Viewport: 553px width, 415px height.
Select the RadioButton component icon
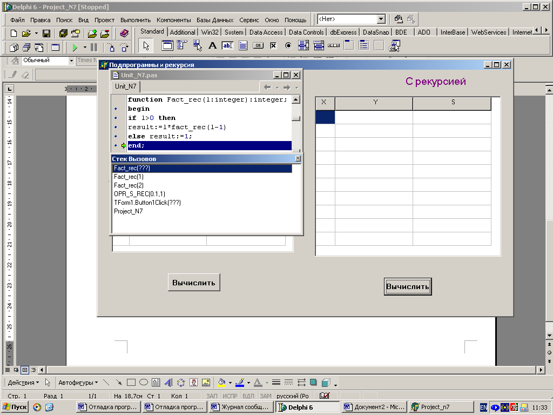pyautogui.click(x=288, y=45)
